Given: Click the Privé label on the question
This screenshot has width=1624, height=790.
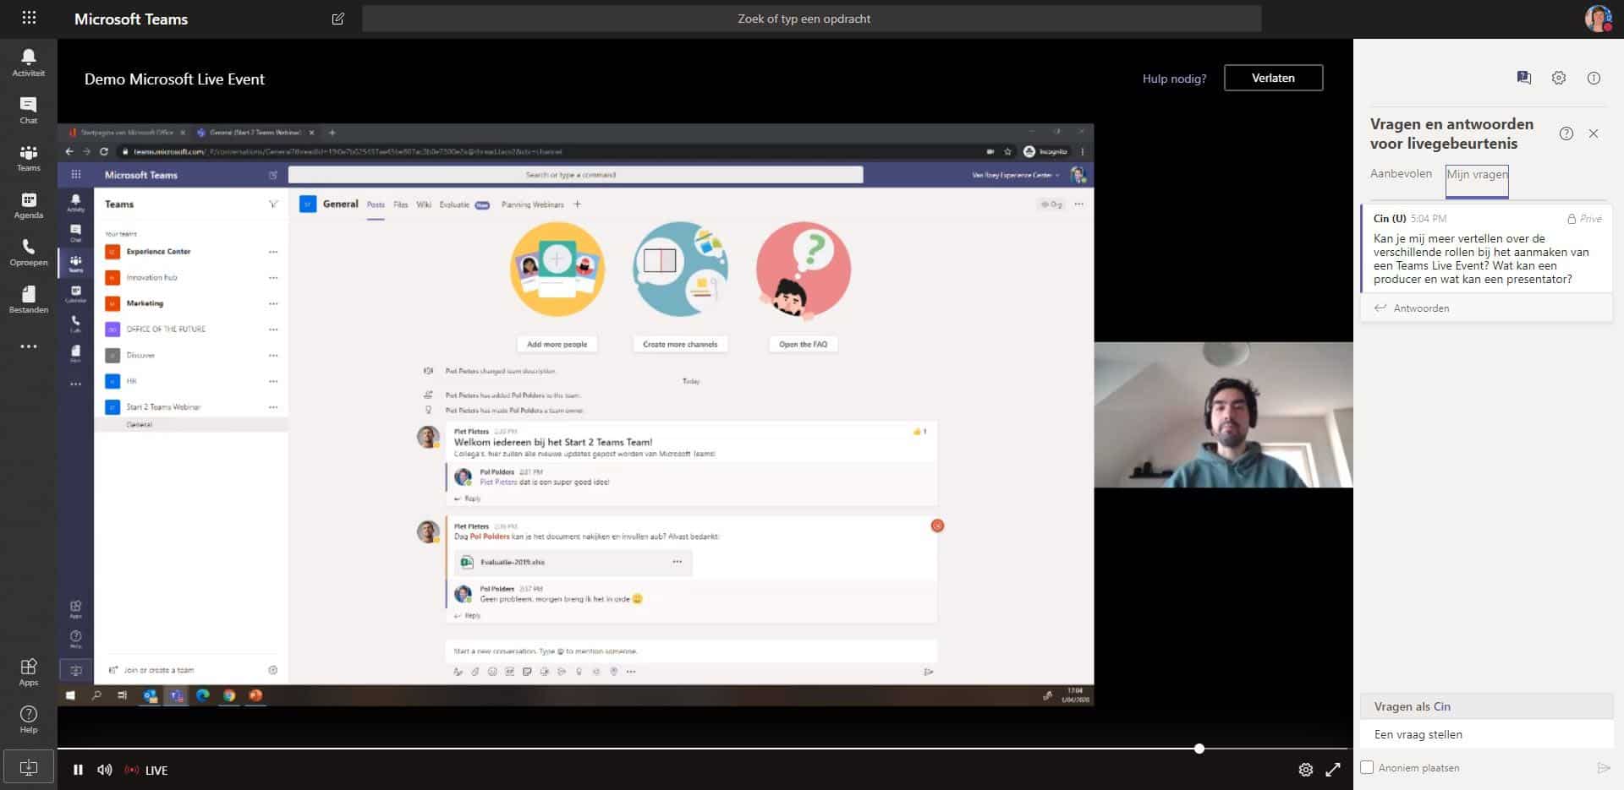Looking at the screenshot, I should coord(1584,219).
